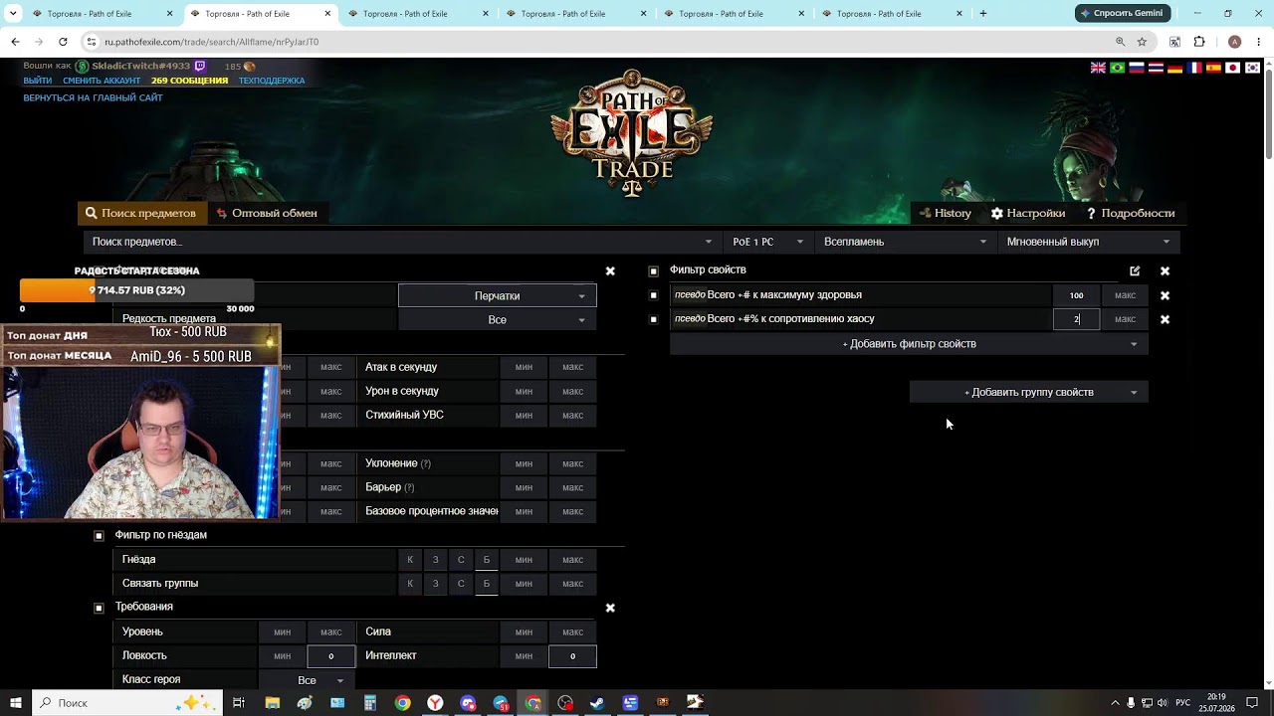Open File Explorer from the taskbar
This screenshot has width=1274, height=716.
tap(272, 703)
